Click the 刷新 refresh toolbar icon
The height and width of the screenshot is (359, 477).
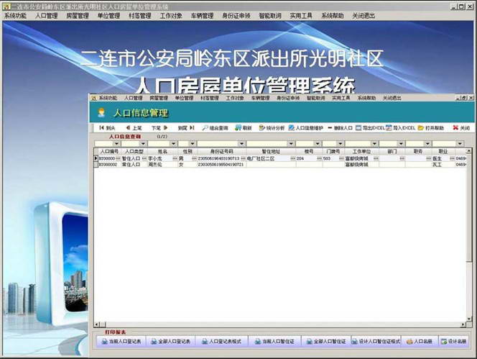[x=243, y=128]
